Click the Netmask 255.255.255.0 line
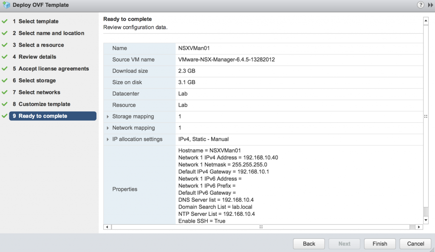The height and width of the screenshot is (252, 435). [223, 165]
